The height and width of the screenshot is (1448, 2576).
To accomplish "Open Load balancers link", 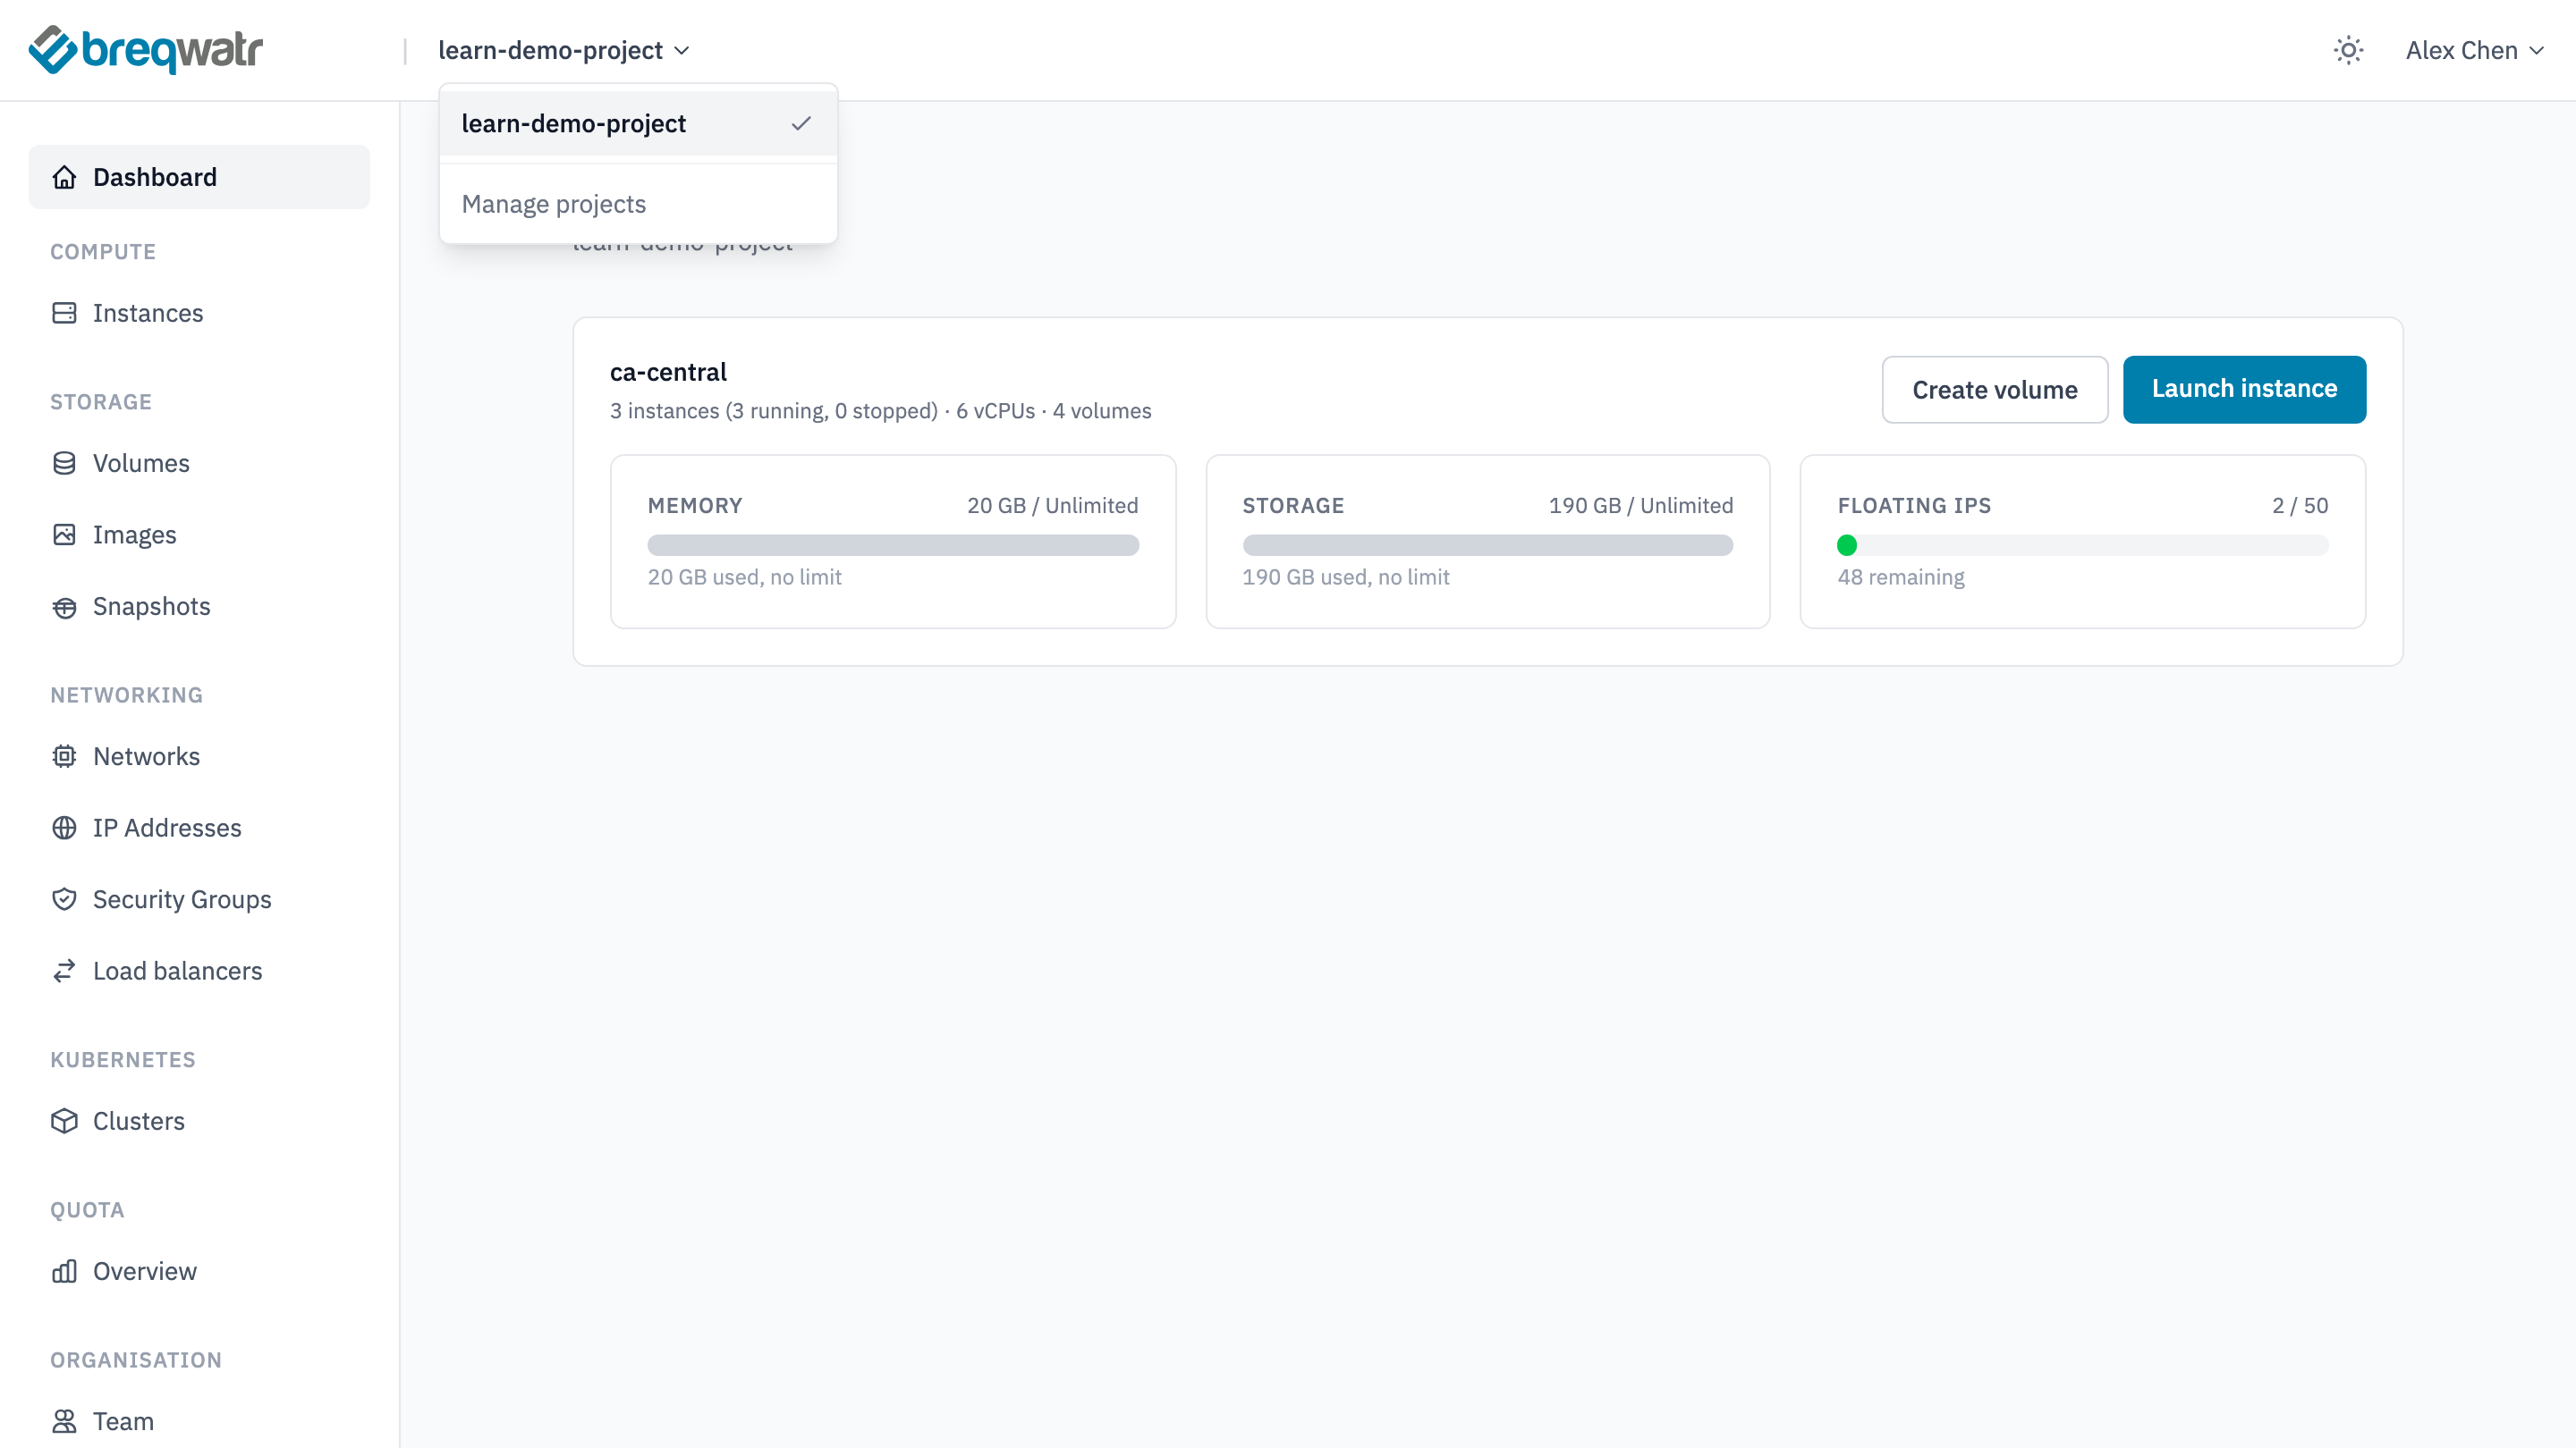I will coord(199,971).
